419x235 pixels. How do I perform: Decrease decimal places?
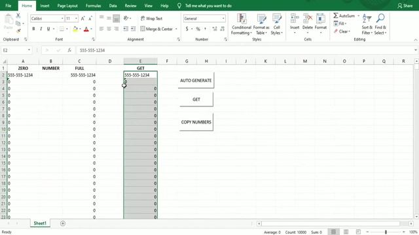click(x=222, y=29)
